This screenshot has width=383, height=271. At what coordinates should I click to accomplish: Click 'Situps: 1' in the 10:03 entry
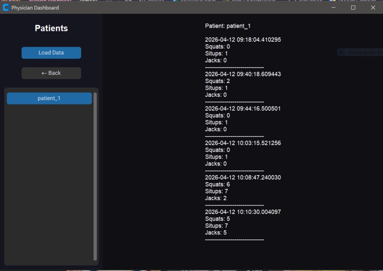click(216, 157)
